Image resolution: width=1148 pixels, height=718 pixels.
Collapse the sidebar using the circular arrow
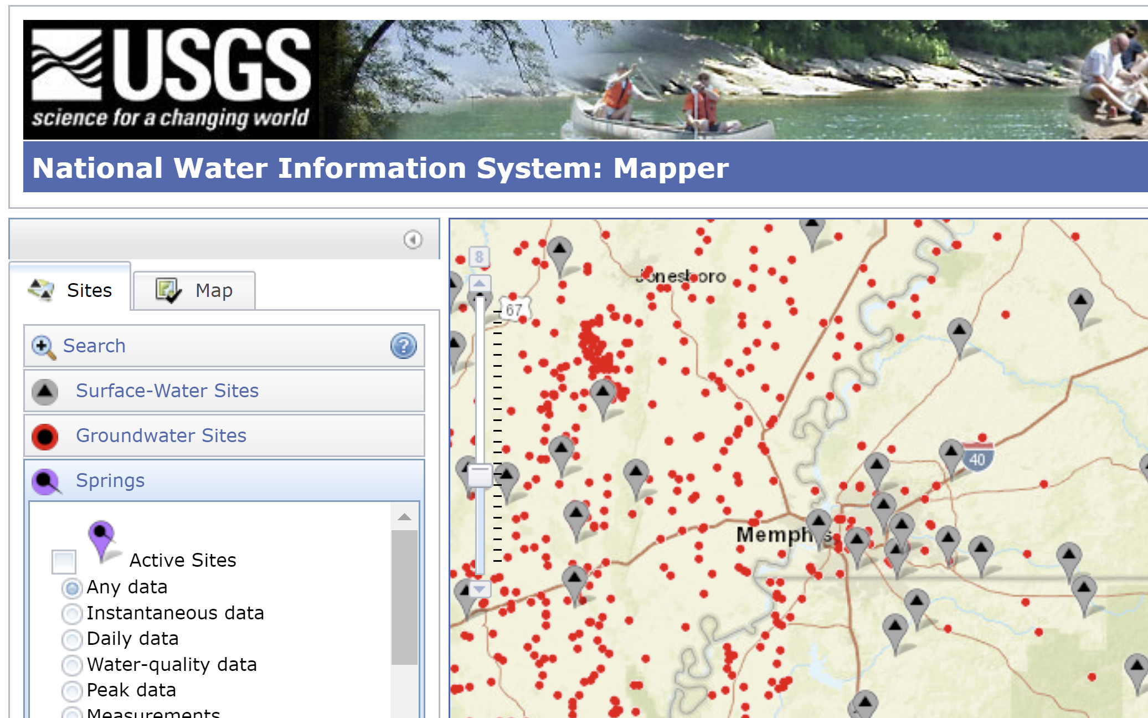(411, 240)
